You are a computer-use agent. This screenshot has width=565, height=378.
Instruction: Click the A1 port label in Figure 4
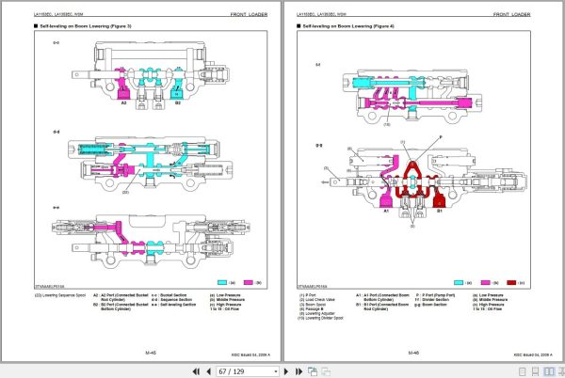pos(386,212)
